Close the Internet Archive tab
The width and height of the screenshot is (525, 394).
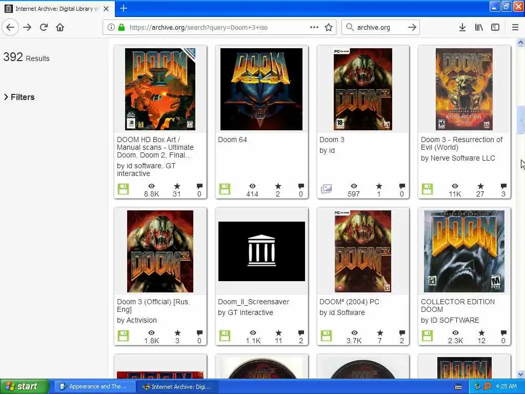(x=106, y=9)
